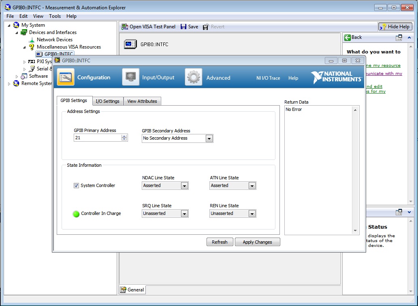Click the Configuration wrench icon
418x306 pixels.
66,77
